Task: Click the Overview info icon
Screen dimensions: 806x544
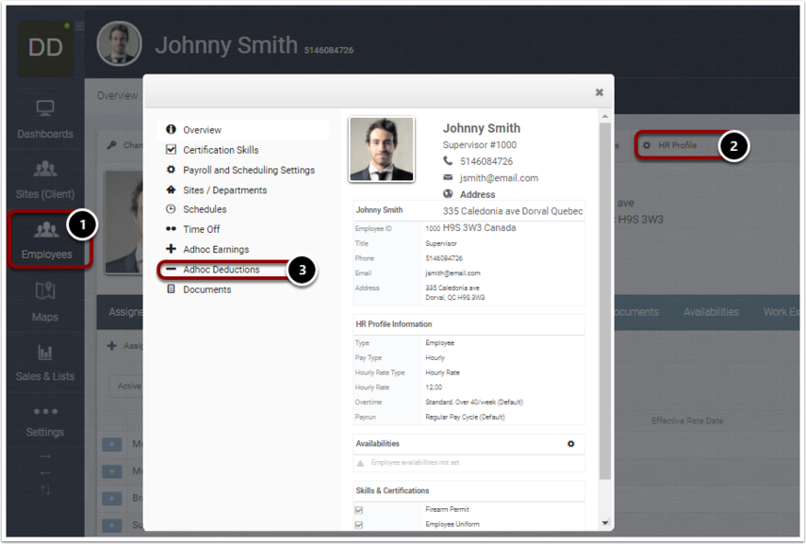Action: pyautogui.click(x=171, y=129)
